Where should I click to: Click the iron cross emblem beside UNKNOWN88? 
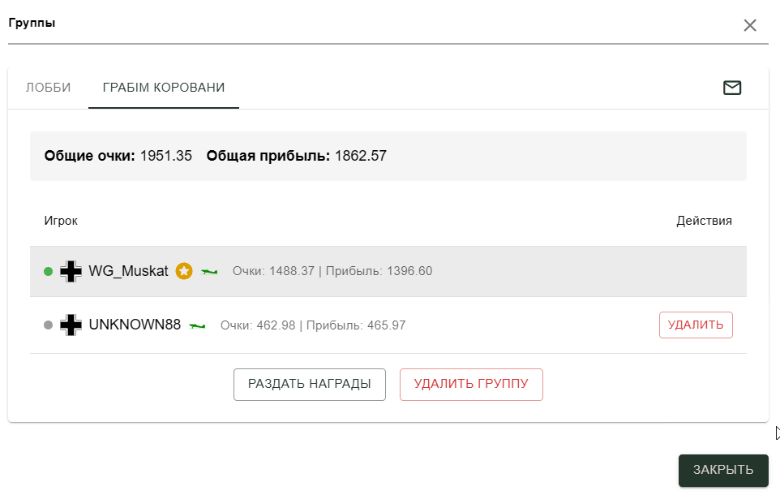coord(71,325)
